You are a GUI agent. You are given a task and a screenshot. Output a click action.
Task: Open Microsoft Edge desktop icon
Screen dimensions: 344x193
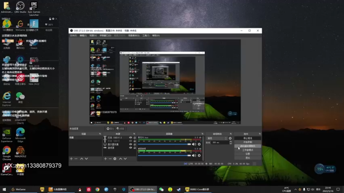coord(20,135)
